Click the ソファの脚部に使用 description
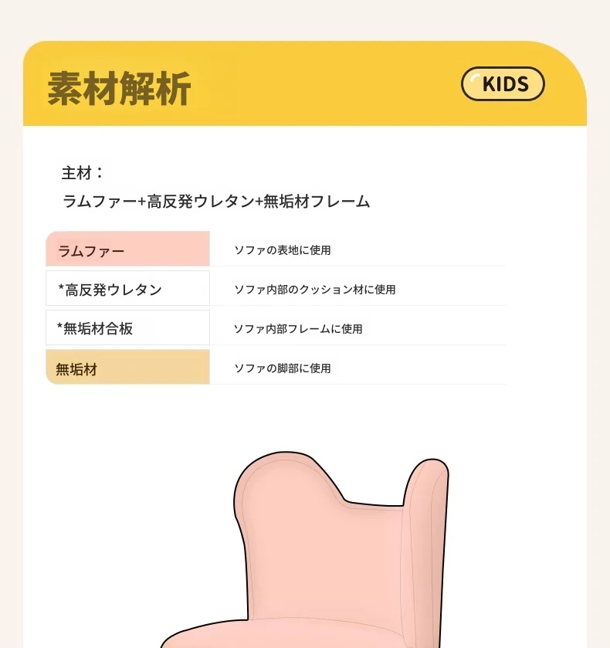The image size is (610, 648). [x=283, y=368]
